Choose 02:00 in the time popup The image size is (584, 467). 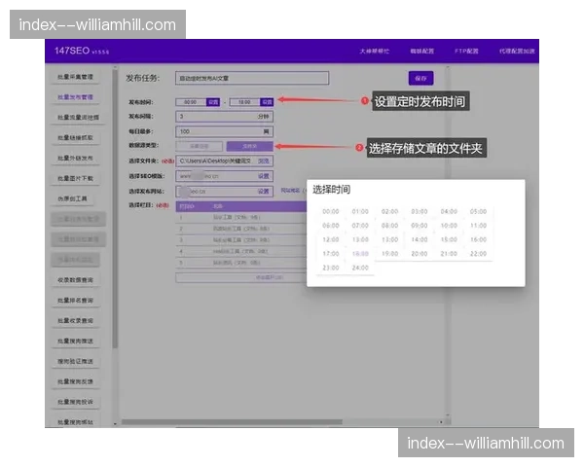click(x=389, y=211)
